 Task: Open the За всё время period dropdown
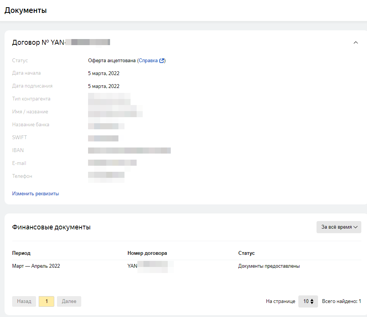coord(339,227)
